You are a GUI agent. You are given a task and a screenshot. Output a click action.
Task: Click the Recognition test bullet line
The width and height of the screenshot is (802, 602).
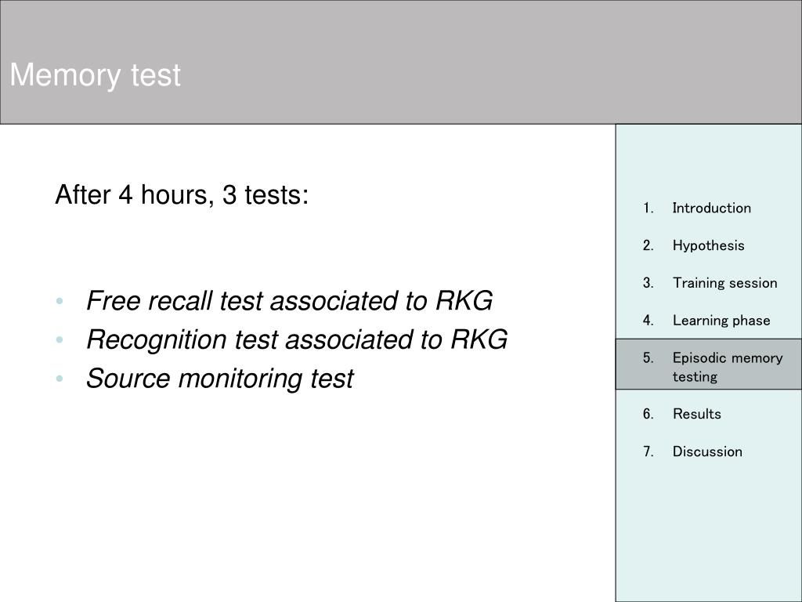(297, 339)
